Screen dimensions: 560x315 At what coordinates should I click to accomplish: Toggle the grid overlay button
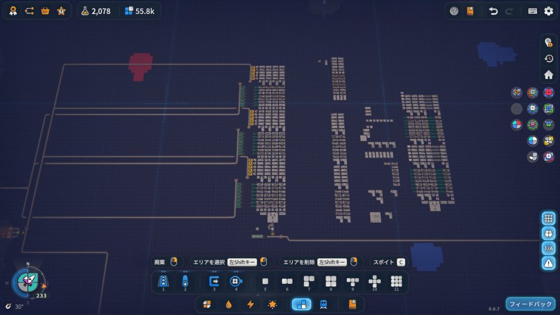coord(549,218)
